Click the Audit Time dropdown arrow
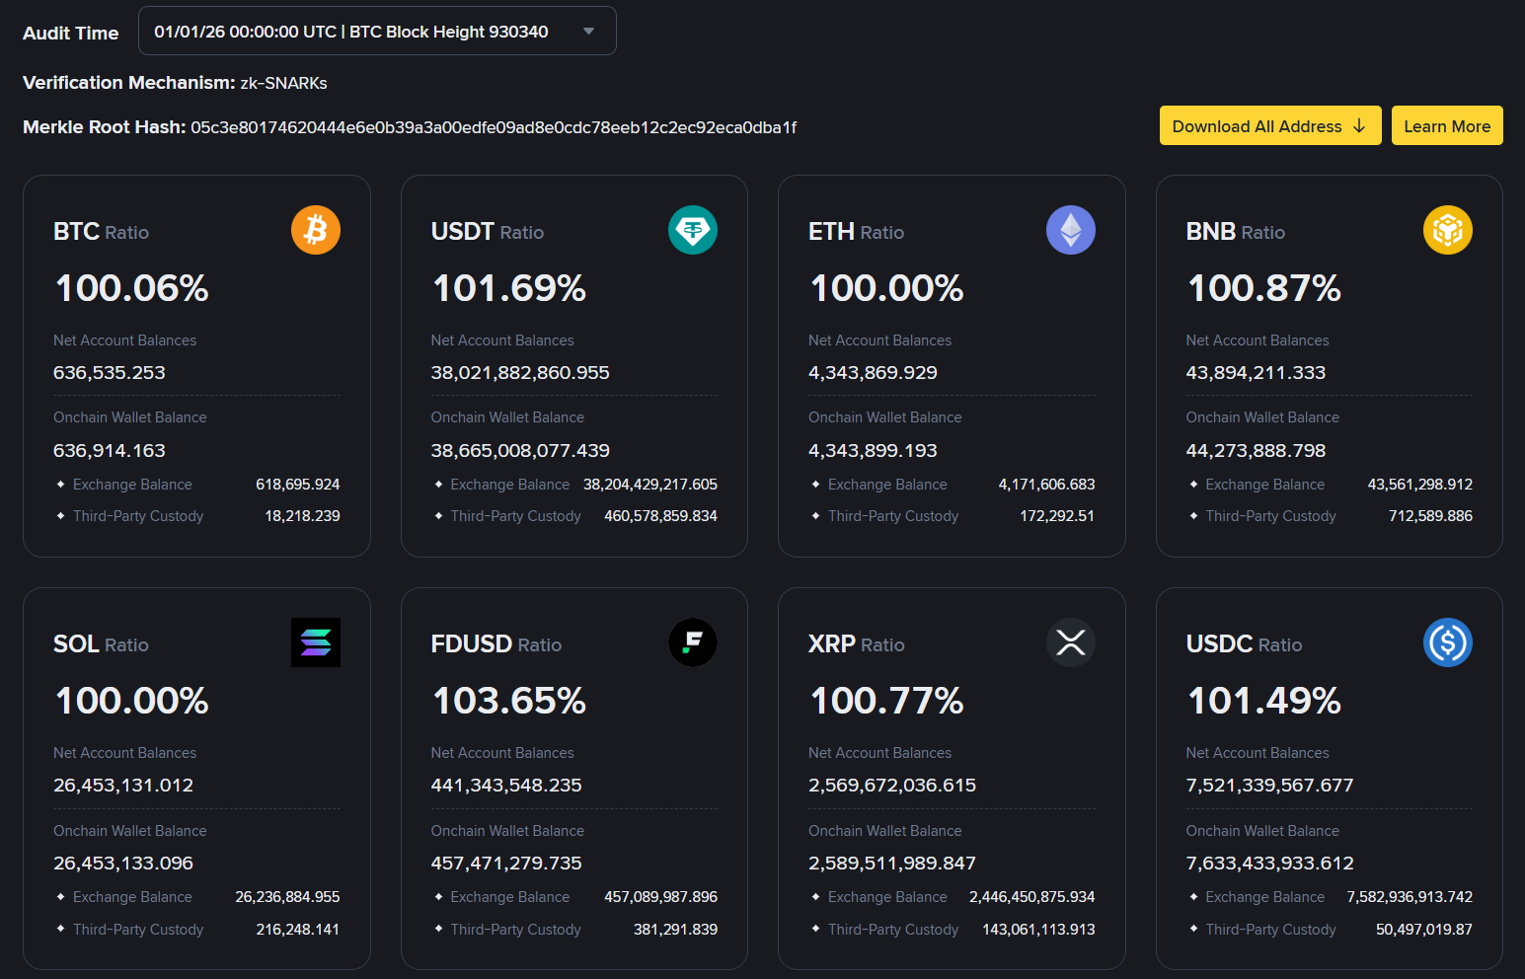This screenshot has width=1525, height=979. point(589,32)
